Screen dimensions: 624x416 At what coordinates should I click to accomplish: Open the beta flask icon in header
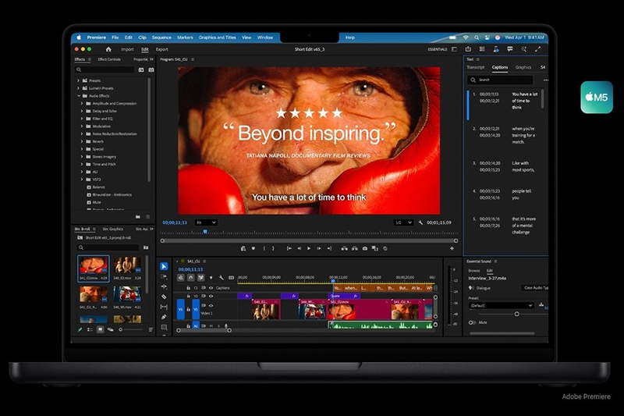496,49
